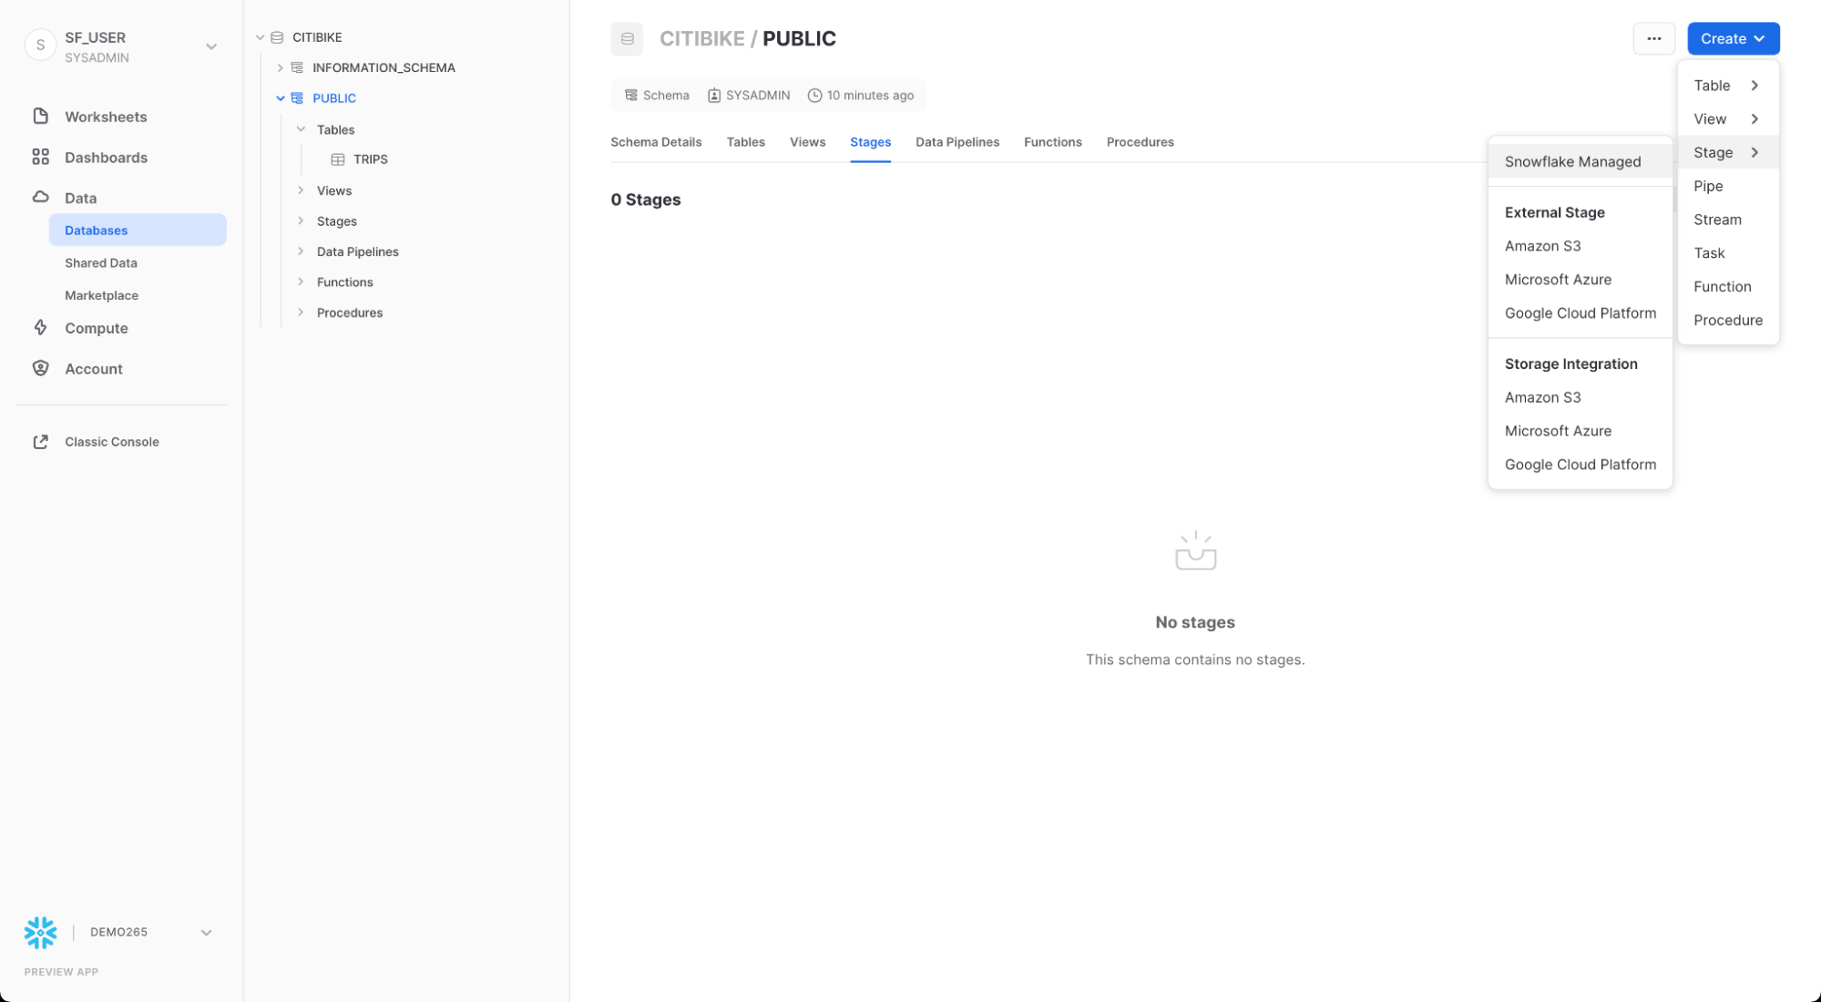Click the Snowflake logo icon

click(40, 932)
